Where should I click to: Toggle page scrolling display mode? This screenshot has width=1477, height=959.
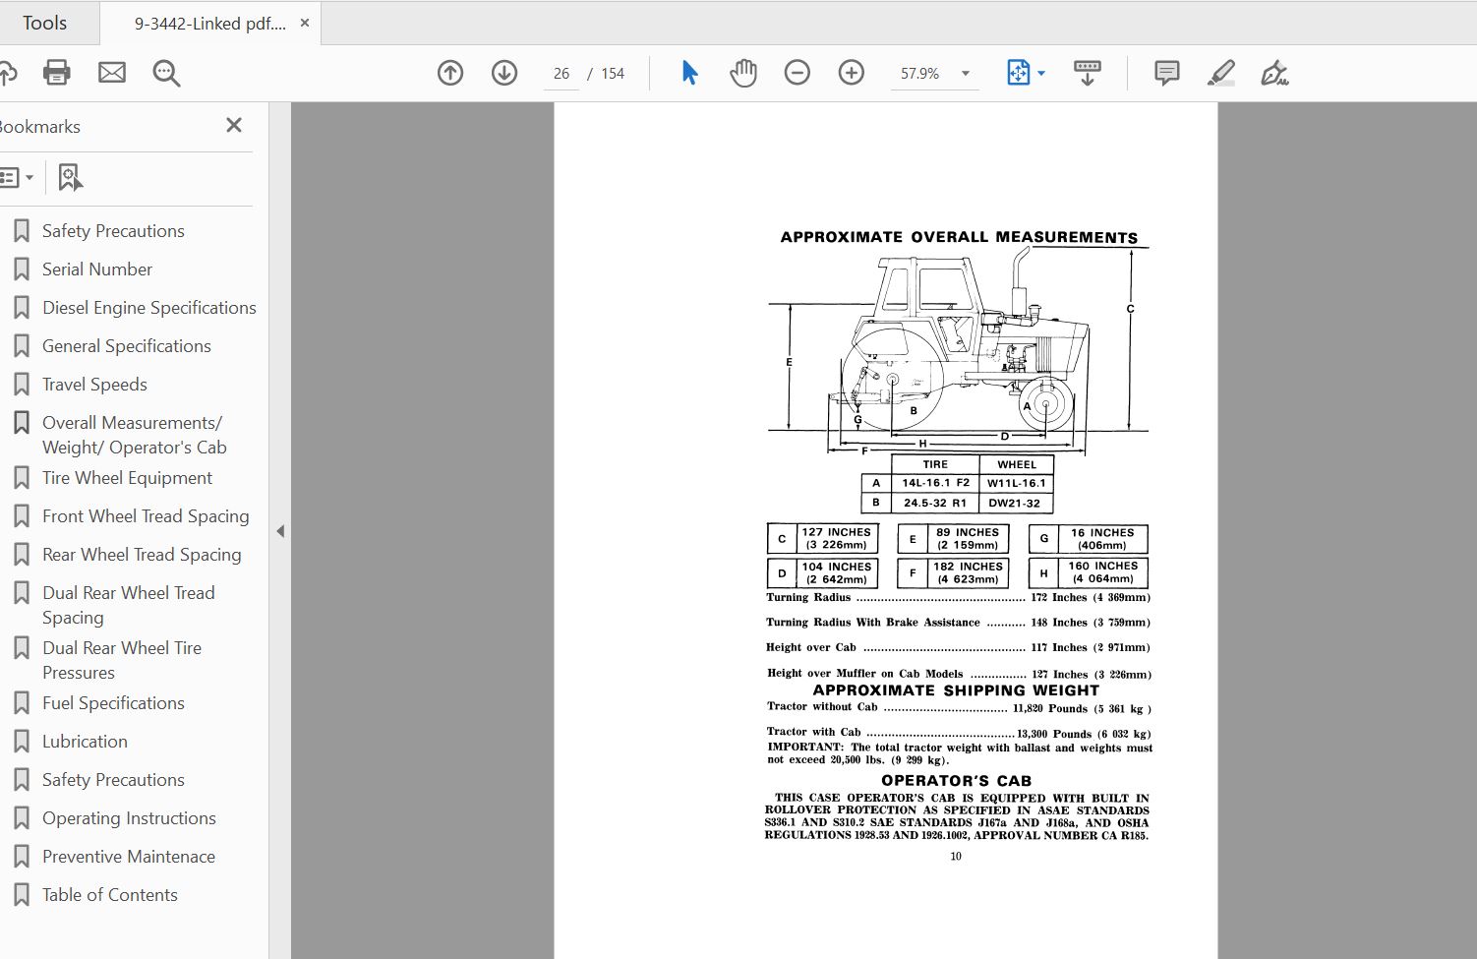click(x=1087, y=72)
